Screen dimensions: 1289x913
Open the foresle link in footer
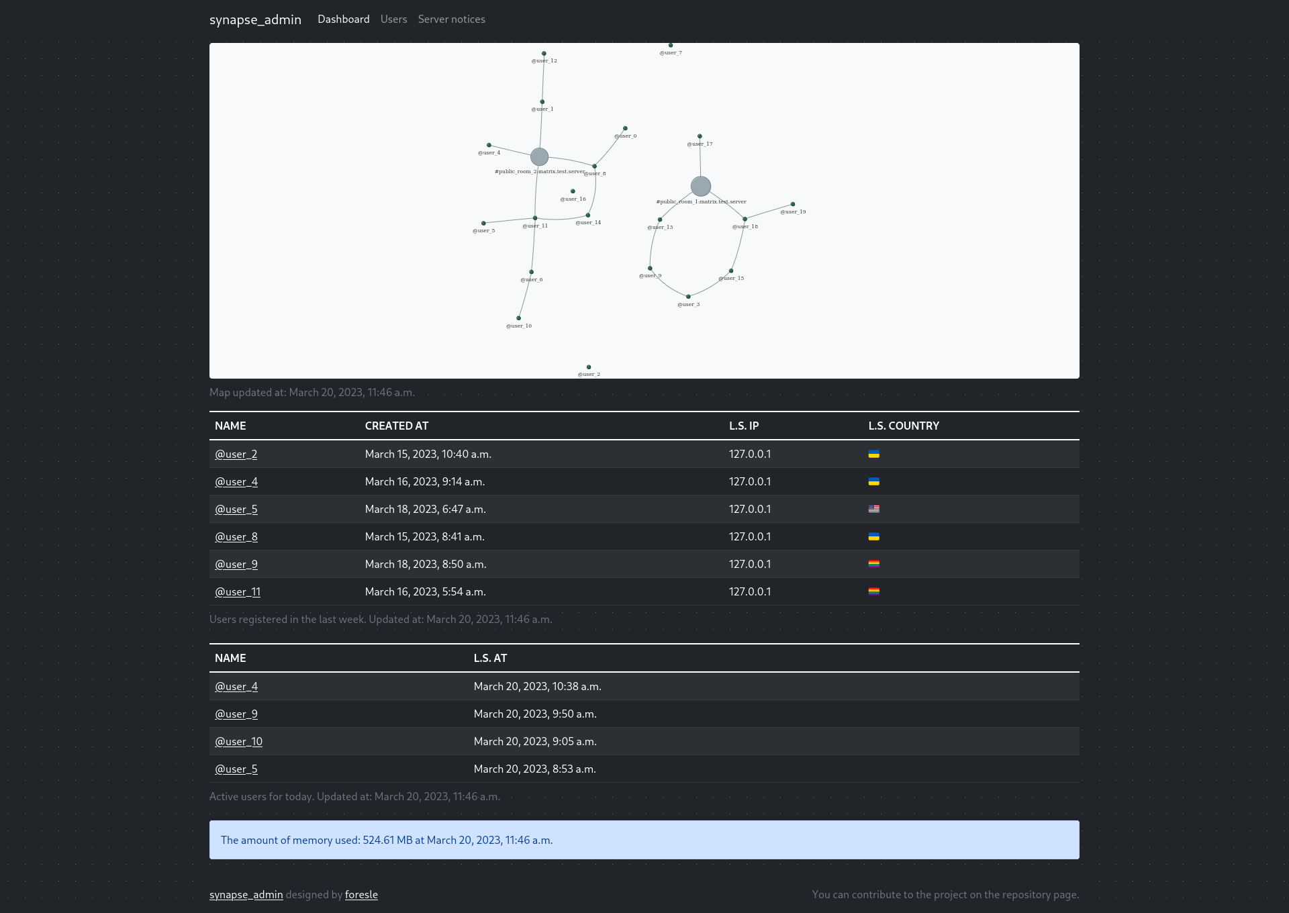361,895
